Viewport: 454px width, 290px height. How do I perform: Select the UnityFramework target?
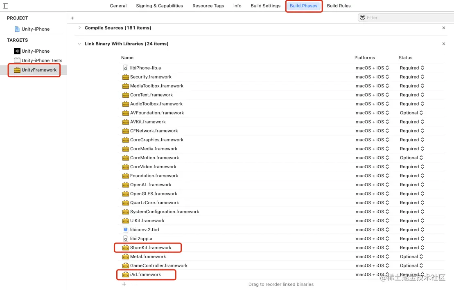tap(35, 70)
